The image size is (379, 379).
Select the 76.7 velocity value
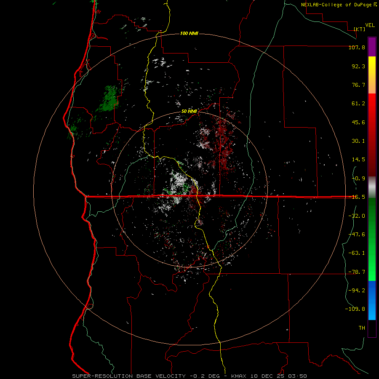click(358, 85)
